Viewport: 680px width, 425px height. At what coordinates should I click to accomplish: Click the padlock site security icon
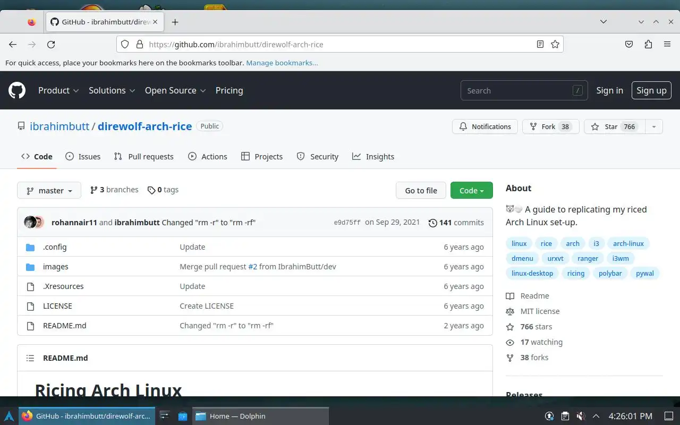[x=140, y=45]
